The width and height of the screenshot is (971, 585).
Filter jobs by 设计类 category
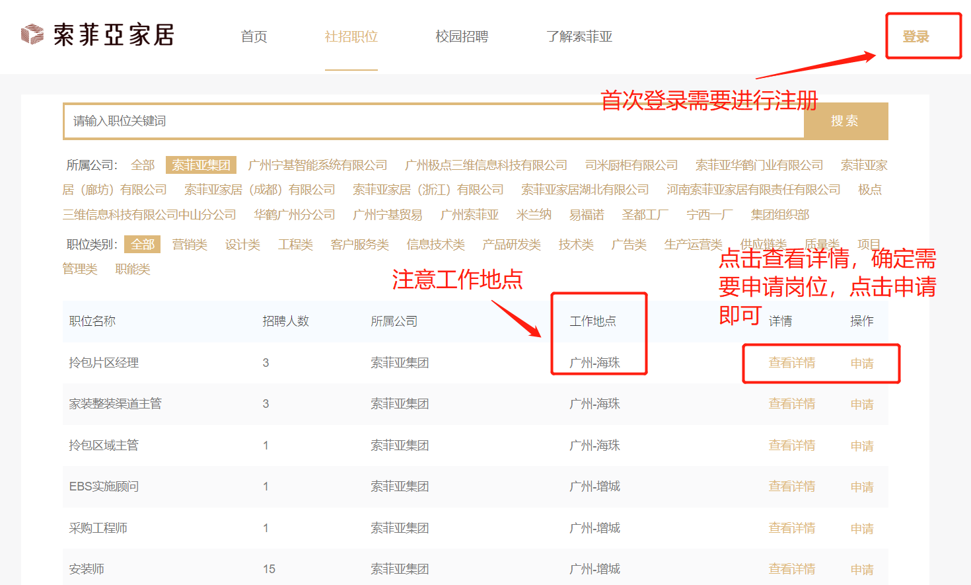(242, 245)
